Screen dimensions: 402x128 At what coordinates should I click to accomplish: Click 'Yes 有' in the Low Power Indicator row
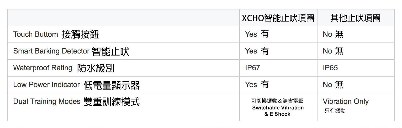257,85
